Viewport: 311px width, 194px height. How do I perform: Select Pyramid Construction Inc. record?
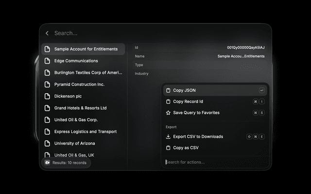83,84
